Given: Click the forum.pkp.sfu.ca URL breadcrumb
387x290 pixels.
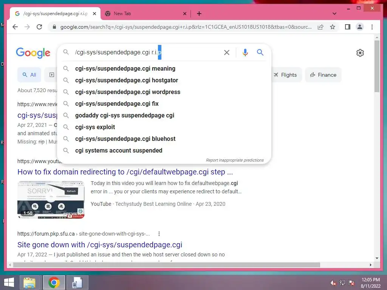Looking at the screenshot, I should pyautogui.click(x=84, y=234).
